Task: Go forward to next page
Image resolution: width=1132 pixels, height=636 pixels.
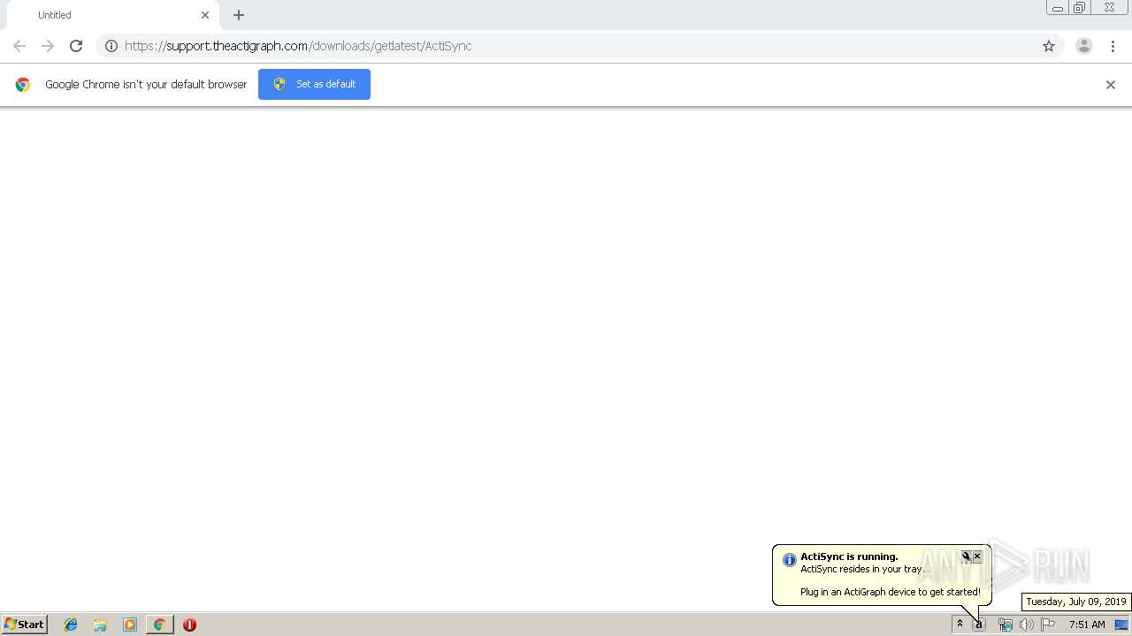Action: click(48, 46)
